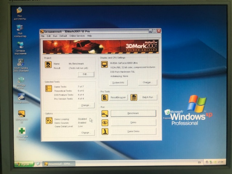The width and height of the screenshot is (232, 174).
Task: Open the File menu
Action: pyautogui.click(x=43, y=36)
